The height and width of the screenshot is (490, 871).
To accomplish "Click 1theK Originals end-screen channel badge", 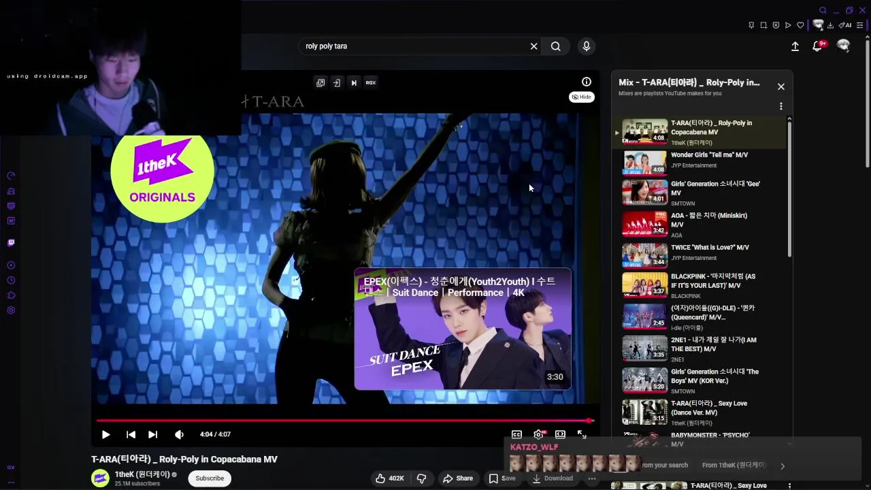I will [x=162, y=171].
